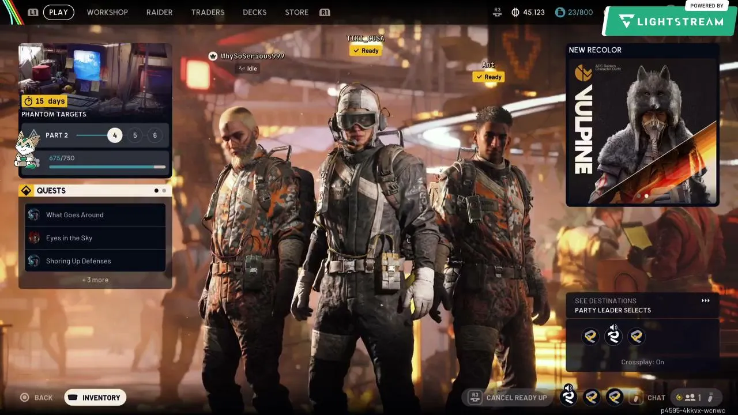Toggle the Crossplay: On setting
The width and height of the screenshot is (738, 415).
[642, 362]
